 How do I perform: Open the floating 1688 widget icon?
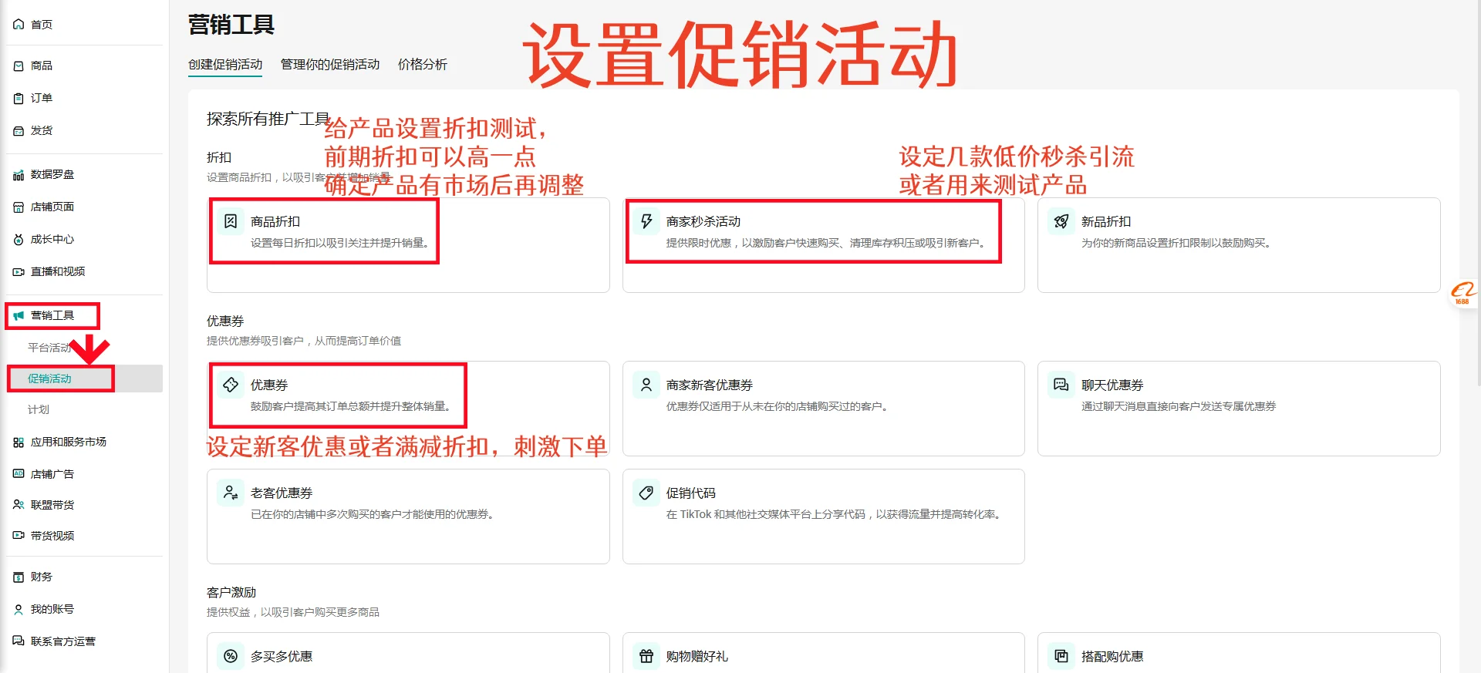pos(1462,293)
